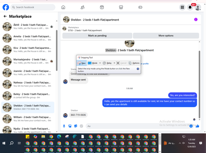The image size is (206, 153).
Task: Click the attach photo icon
Action: click(70, 126)
